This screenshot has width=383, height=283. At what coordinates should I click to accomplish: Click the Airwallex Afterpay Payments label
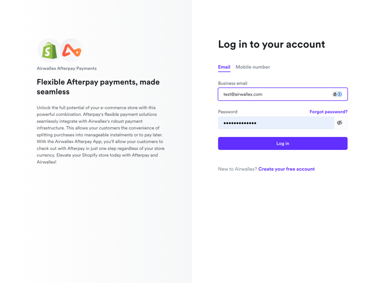[x=67, y=69]
